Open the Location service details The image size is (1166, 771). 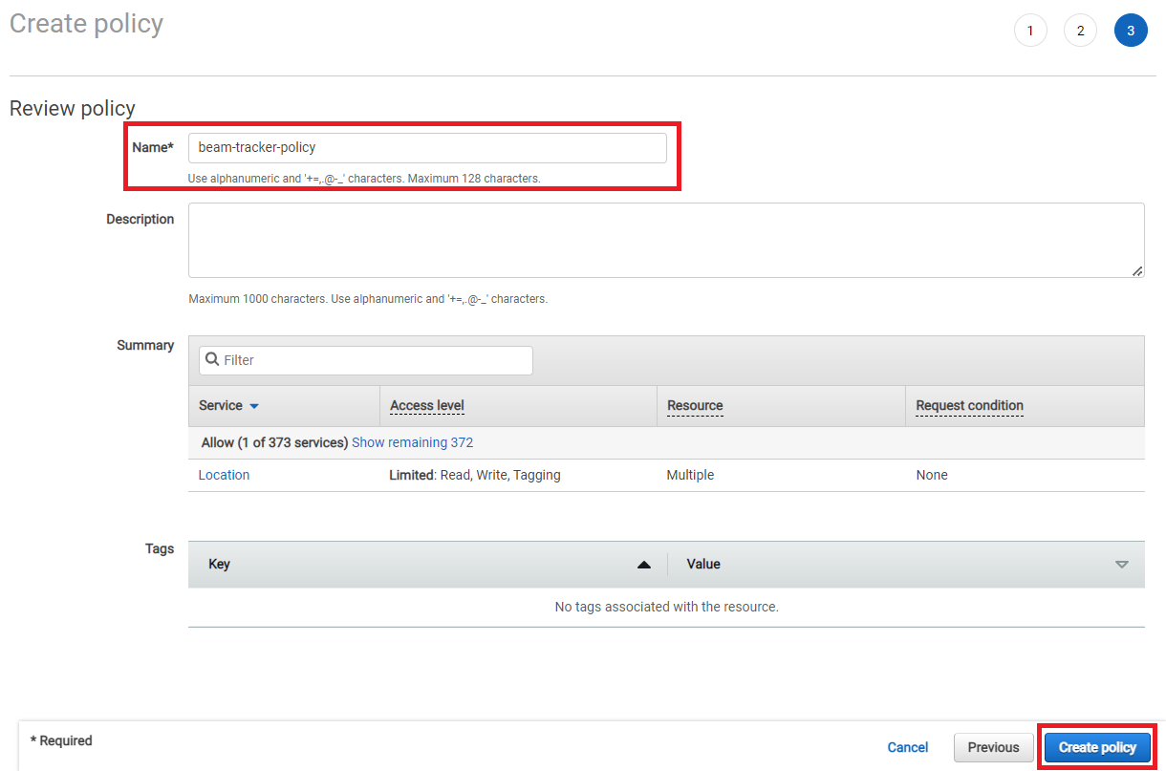coord(224,475)
